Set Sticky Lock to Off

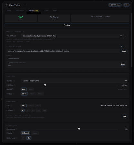tap(23, 138)
